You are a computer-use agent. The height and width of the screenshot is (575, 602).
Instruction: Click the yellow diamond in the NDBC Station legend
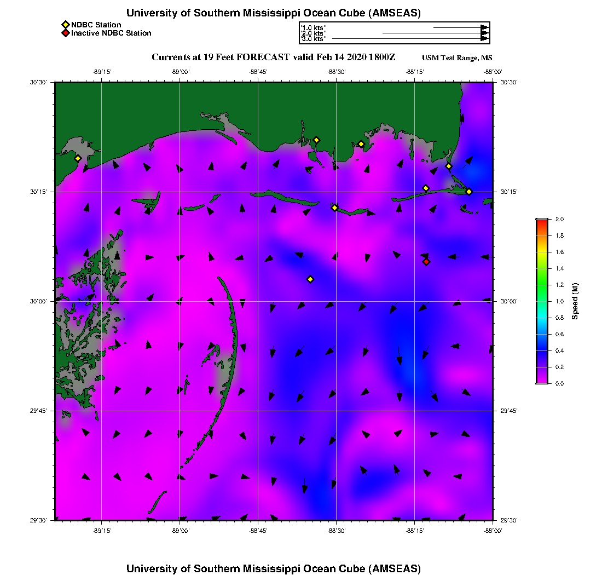click(65, 25)
